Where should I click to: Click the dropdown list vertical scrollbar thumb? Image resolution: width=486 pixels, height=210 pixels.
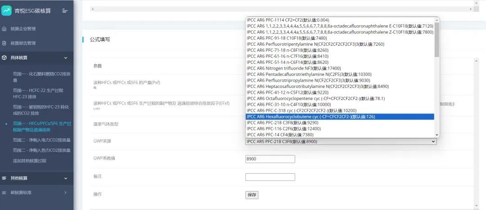(x=436, y=39)
